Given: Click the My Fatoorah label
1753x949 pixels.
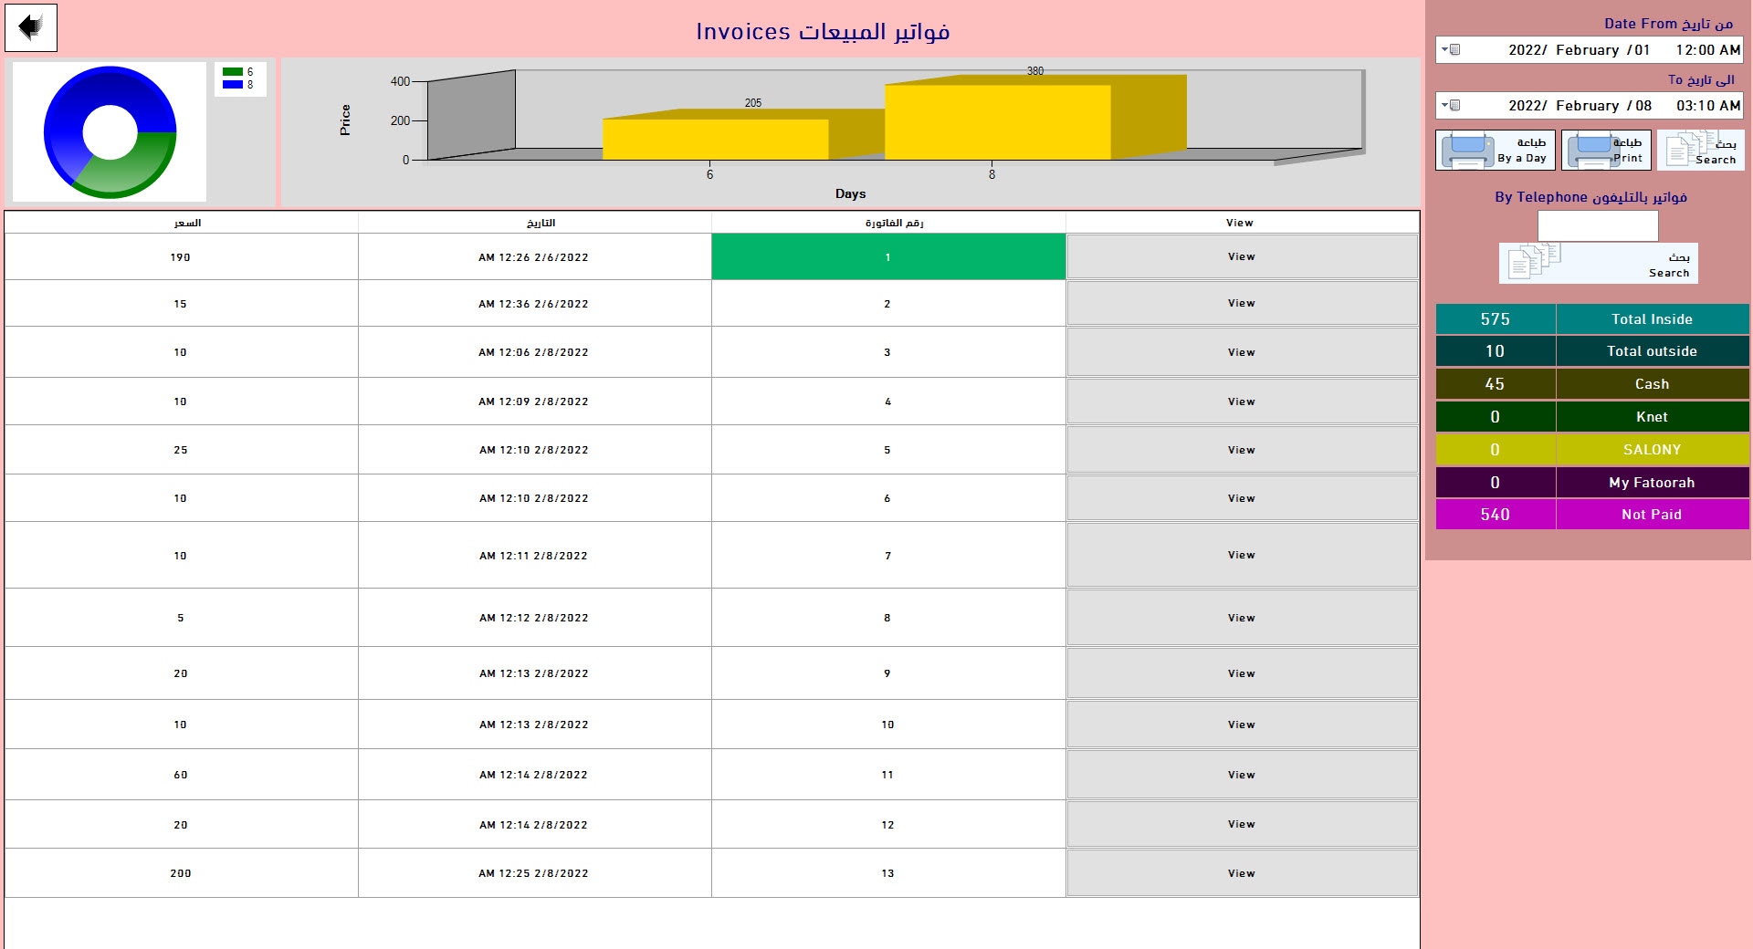Looking at the screenshot, I should pos(1652,483).
